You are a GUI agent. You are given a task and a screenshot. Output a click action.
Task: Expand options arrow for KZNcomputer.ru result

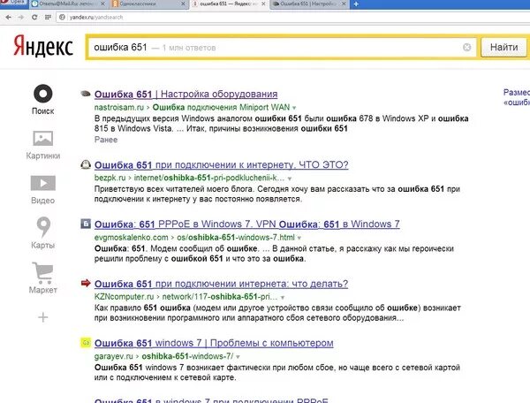pos(283,298)
